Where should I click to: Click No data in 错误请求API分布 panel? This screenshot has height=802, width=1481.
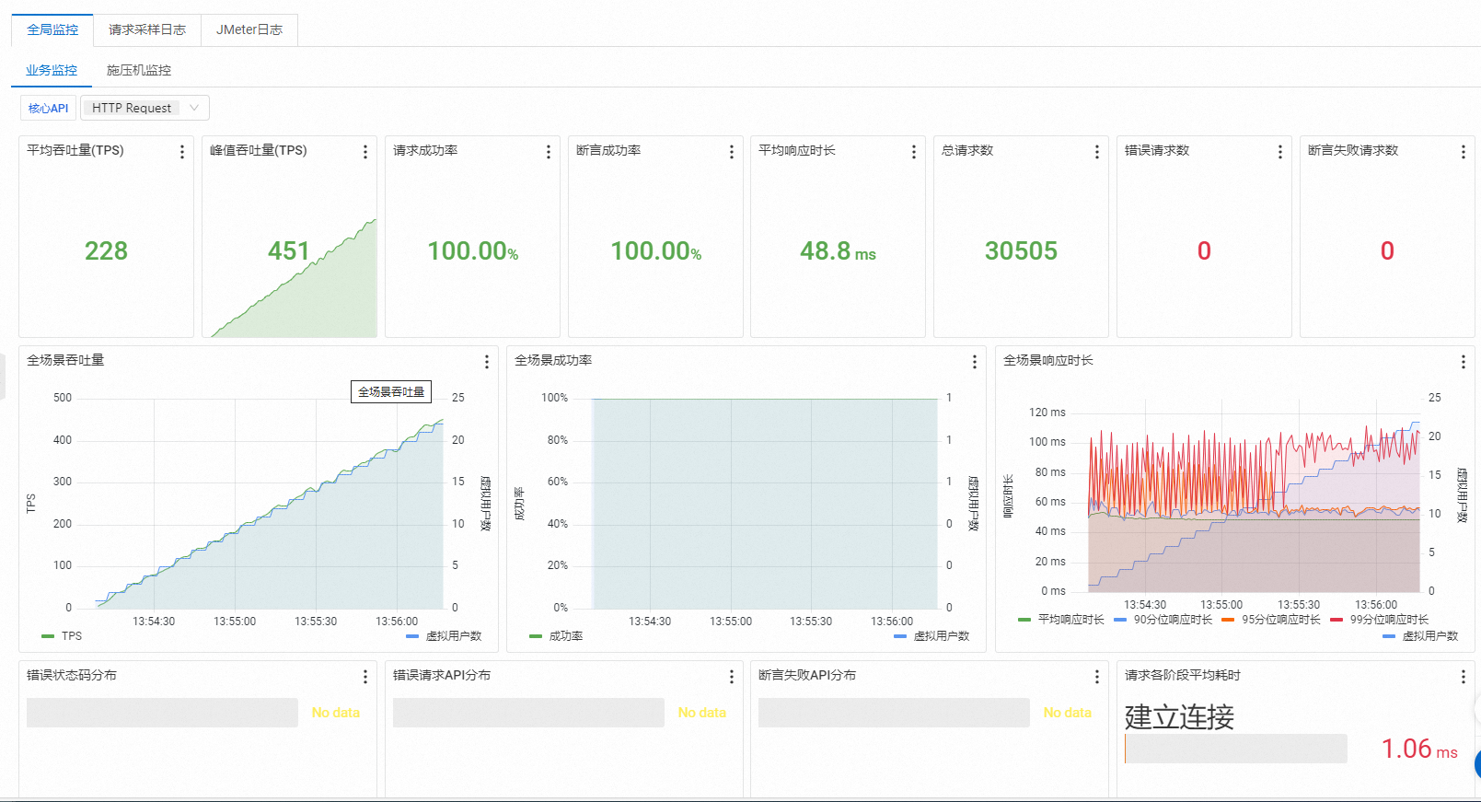pyautogui.click(x=702, y=713)
